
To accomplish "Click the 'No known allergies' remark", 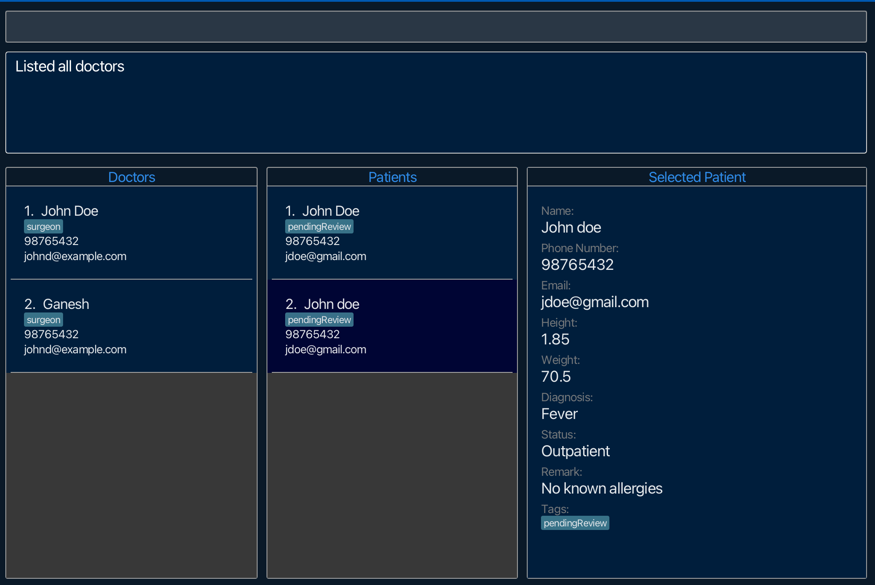I will (x=601, y=489).
